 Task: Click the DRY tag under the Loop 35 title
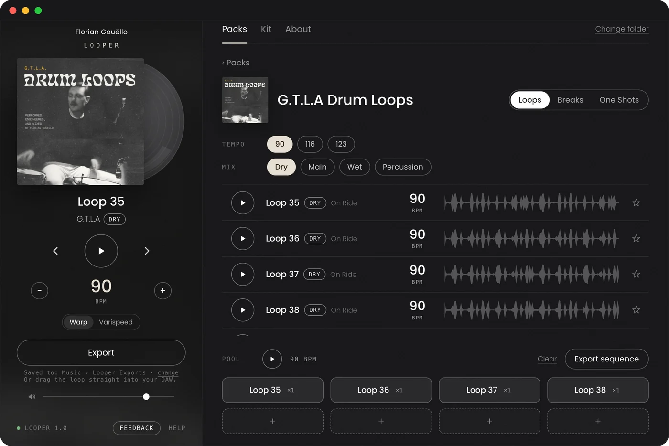coord(115,220)
